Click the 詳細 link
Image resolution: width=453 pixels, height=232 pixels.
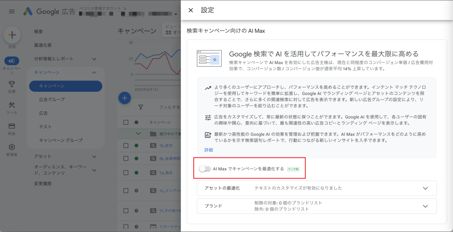click(209, 150)
